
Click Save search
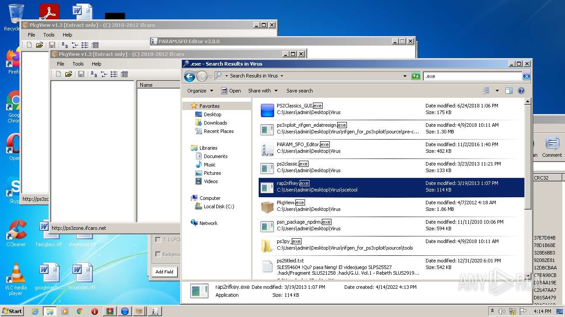click(299, 91)
